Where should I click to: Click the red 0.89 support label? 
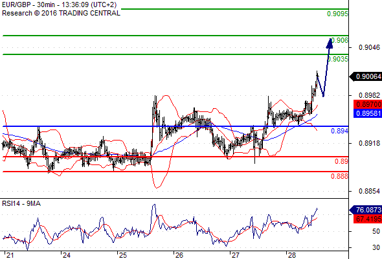pyautogui.click(x=341, y=161)
